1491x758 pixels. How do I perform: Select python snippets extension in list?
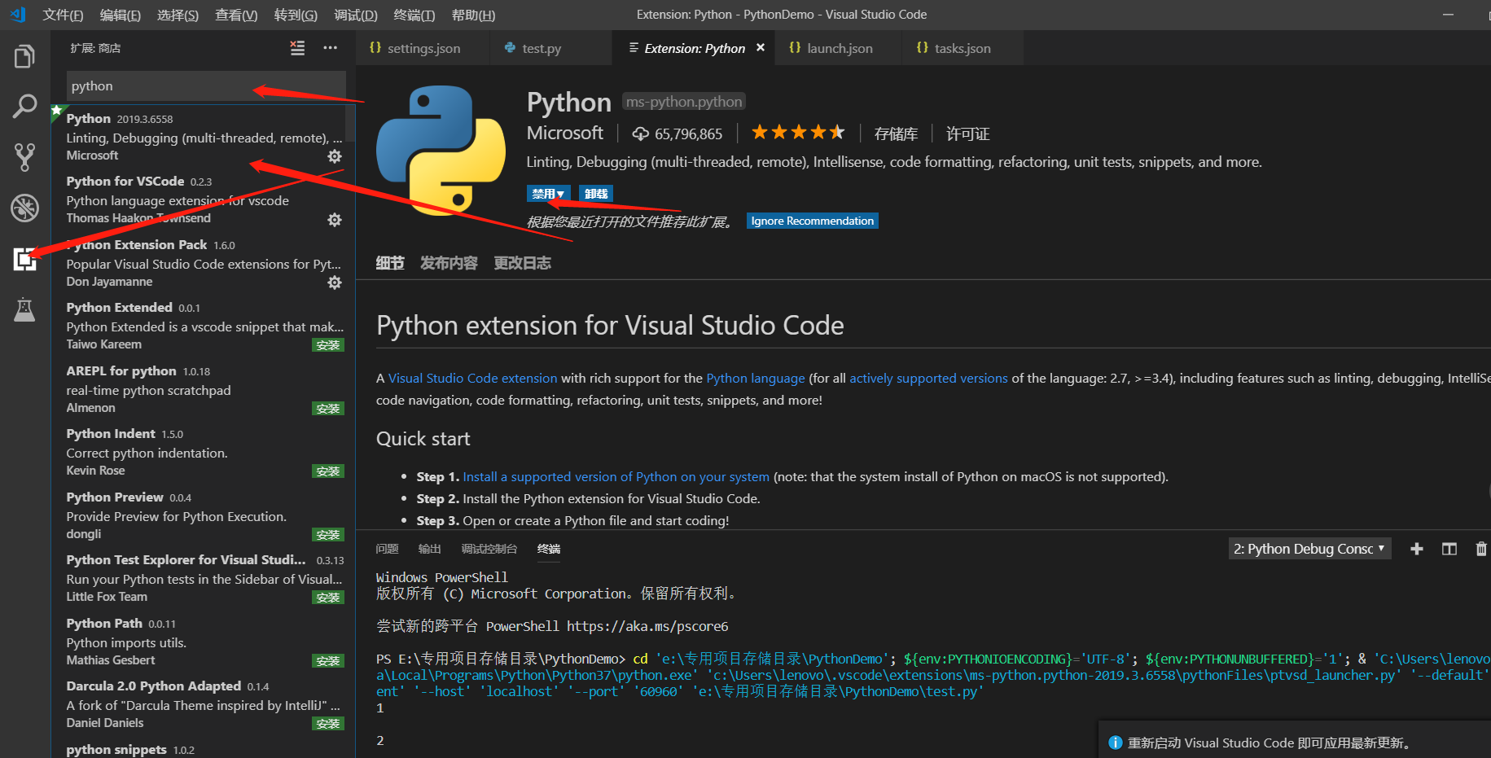pyautogui.click(x=204, y=749)
